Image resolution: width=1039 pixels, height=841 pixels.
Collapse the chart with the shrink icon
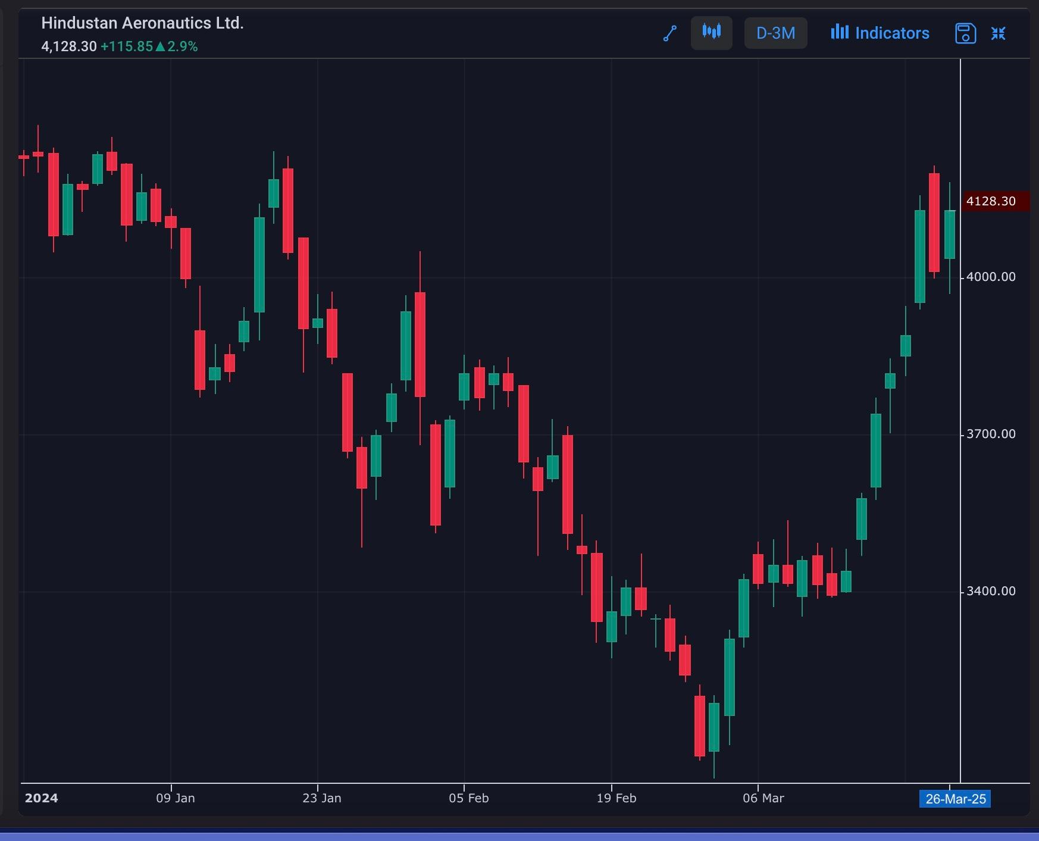(999, 33)
